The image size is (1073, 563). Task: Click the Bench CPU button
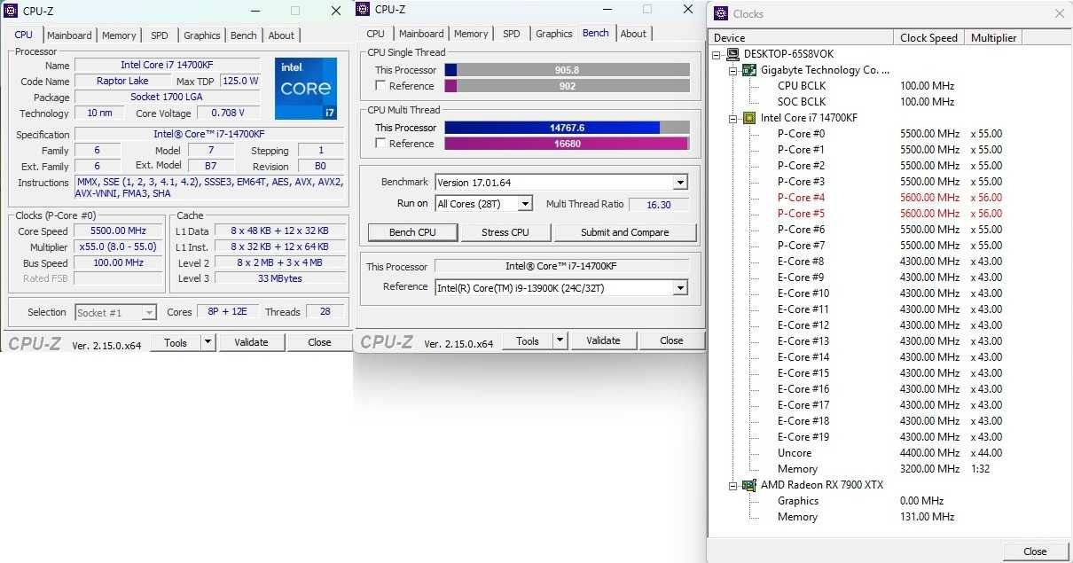click(x=413, y=232)
